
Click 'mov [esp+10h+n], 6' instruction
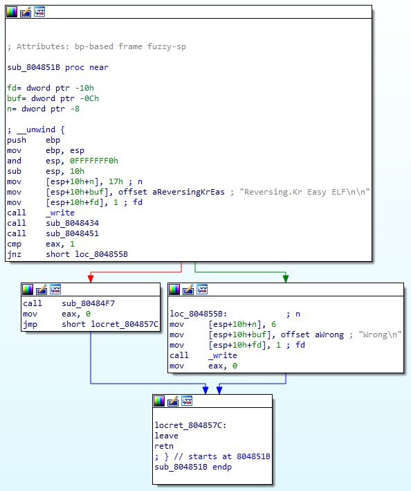point(223,324)
